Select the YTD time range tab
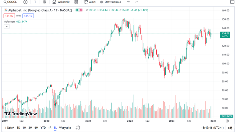 (x=43, y=128)
